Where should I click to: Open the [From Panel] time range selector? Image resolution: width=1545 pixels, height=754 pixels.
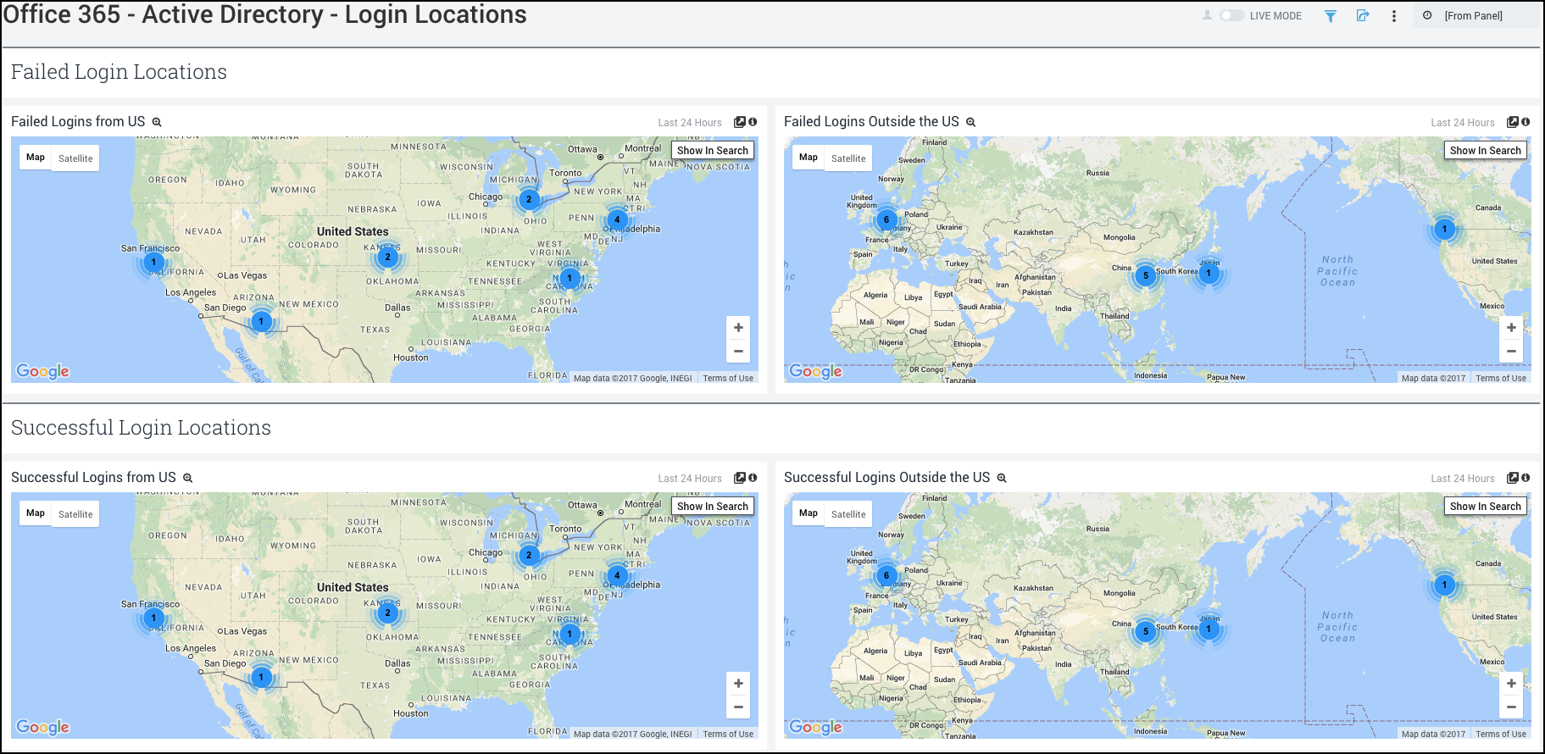pyautogui.click(x=1474, y=16)
